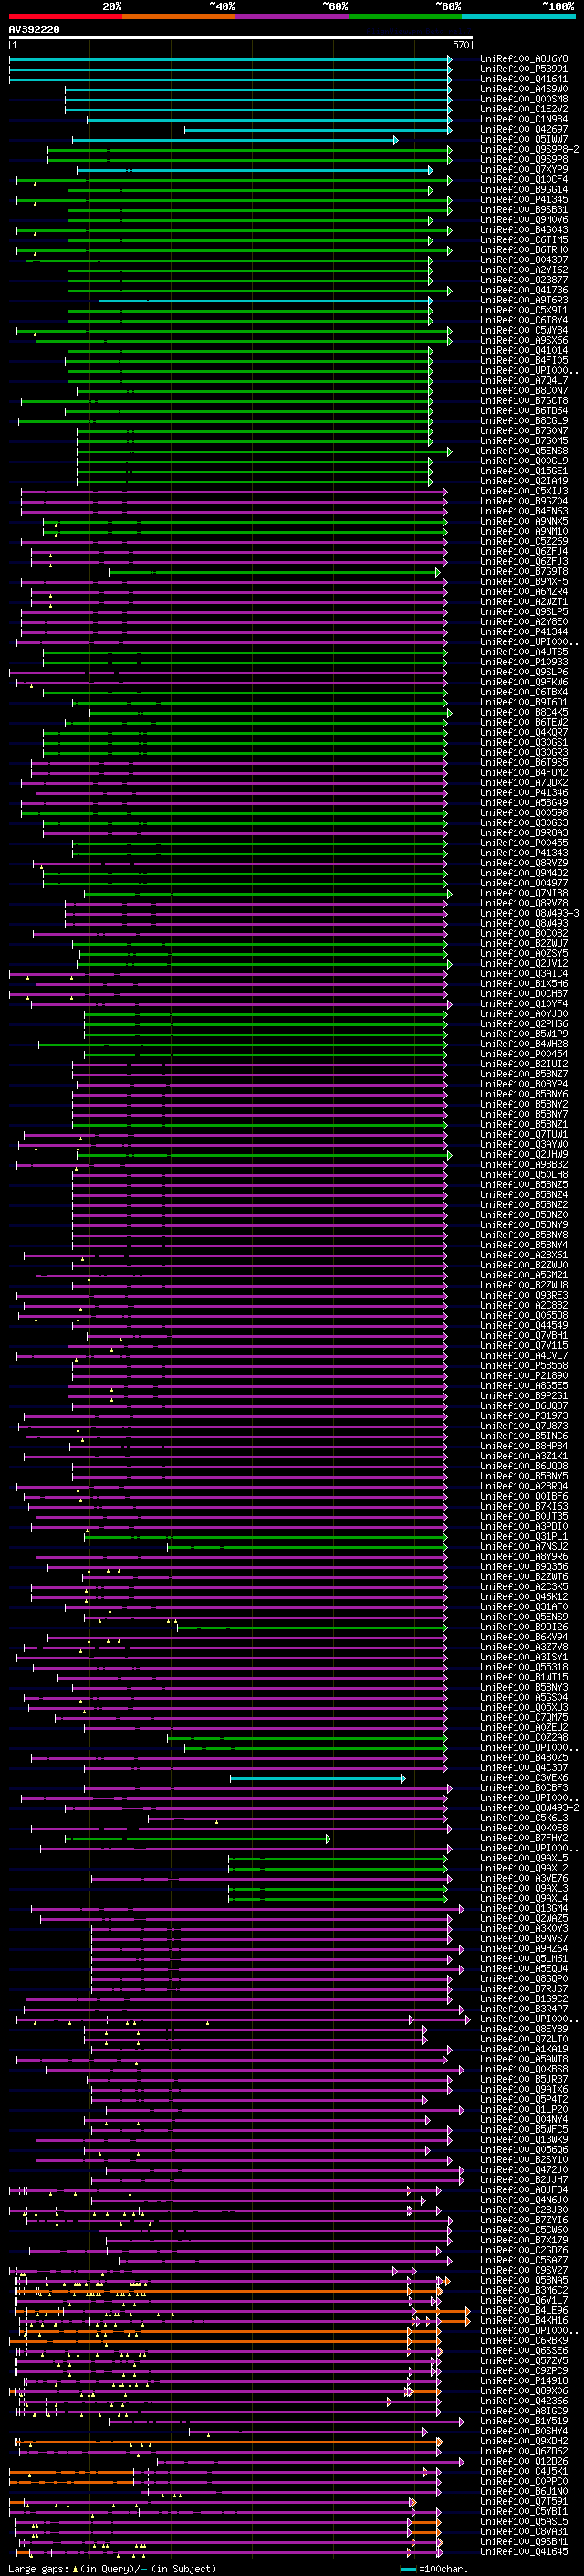Image resolution: width=584 pixels, height=2576 pixels.
Task: Select the UniRef100_A9T6R3 label
Action: (524, 300)
